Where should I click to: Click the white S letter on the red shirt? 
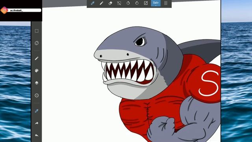[209, 83]
